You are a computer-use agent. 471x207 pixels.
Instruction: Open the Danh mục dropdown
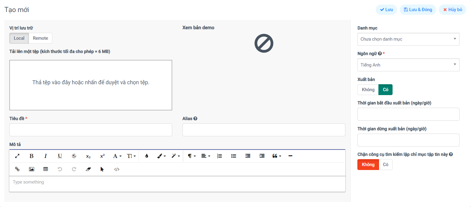tap(408, 39)
